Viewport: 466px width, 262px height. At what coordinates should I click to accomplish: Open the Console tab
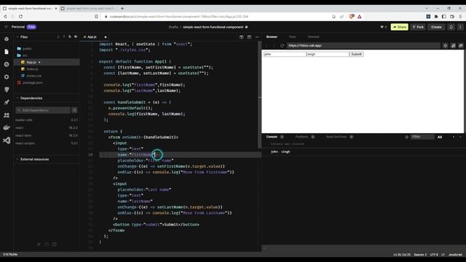coord(272,137)
